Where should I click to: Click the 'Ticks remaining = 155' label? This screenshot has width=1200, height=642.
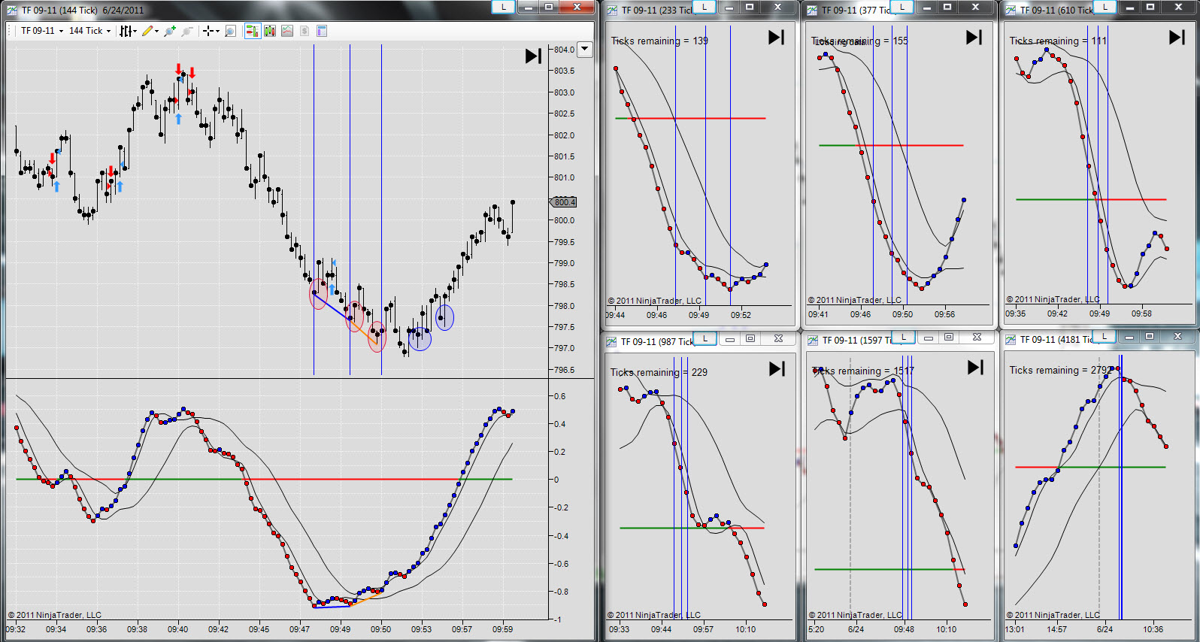859,41
